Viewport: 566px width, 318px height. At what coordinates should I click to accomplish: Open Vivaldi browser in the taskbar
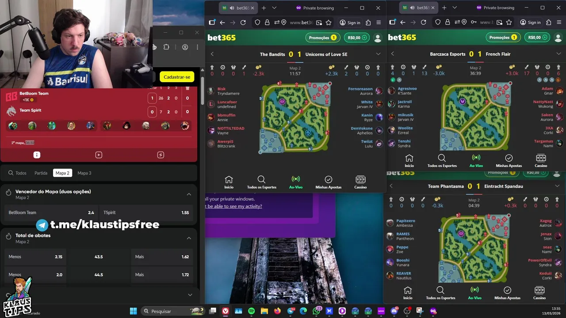point(226,311)
